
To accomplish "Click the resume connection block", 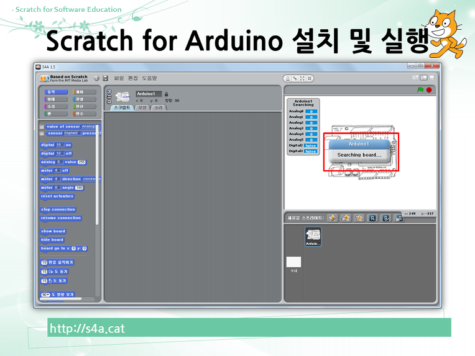I will [60, 218].
